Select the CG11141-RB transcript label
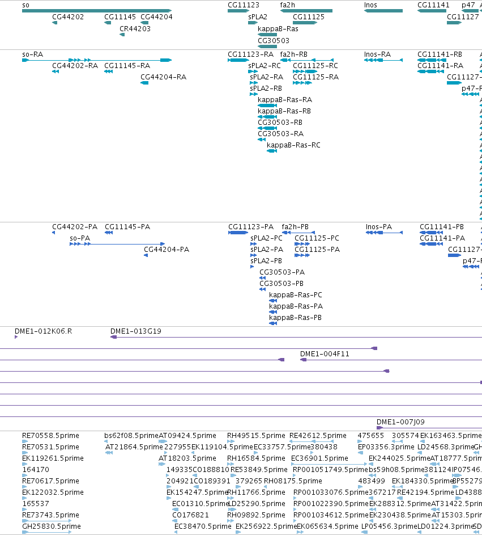 point(440,54)
